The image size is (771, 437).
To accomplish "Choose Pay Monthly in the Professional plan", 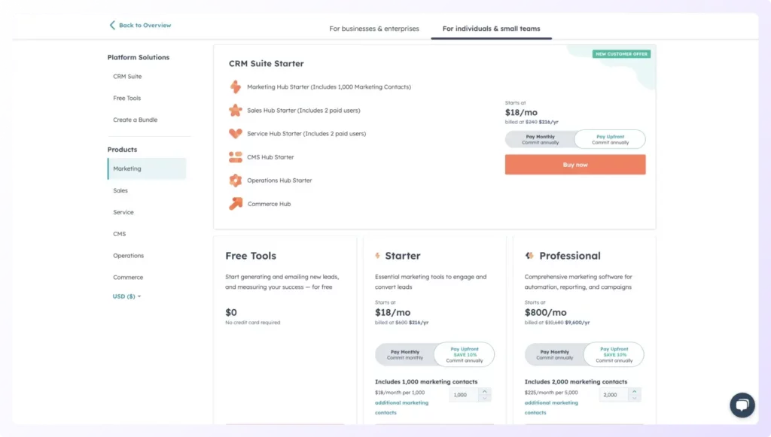I will coord(554,354).
